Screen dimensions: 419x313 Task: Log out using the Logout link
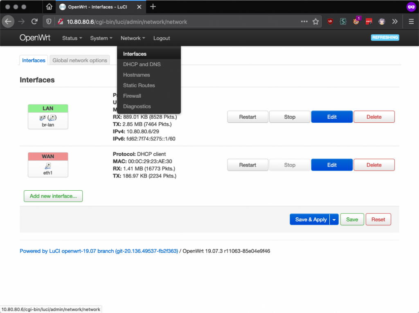(x=161, y=38)
